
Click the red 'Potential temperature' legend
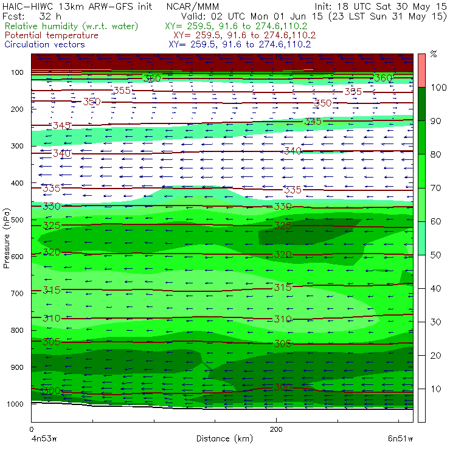52,35
